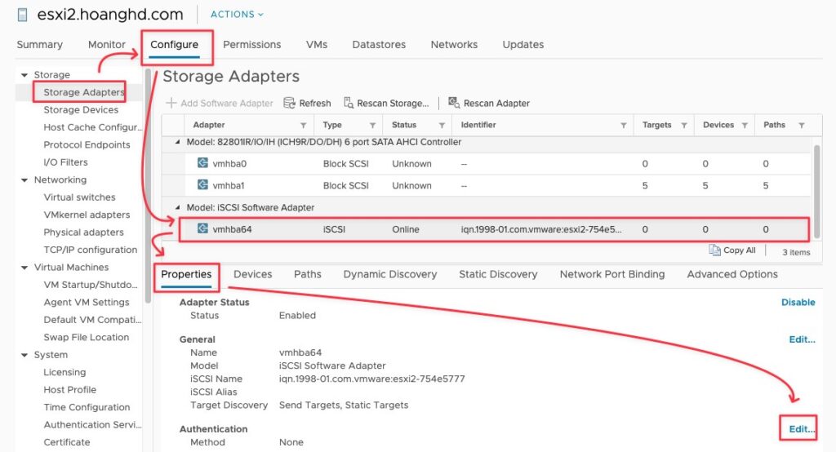
Task: Open the Type column filter icon
Action: pos(372,126)
